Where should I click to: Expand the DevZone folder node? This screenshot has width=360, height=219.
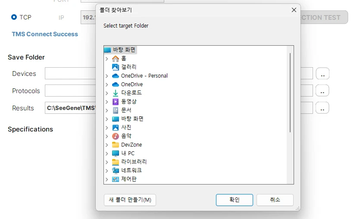pos(107,145)
